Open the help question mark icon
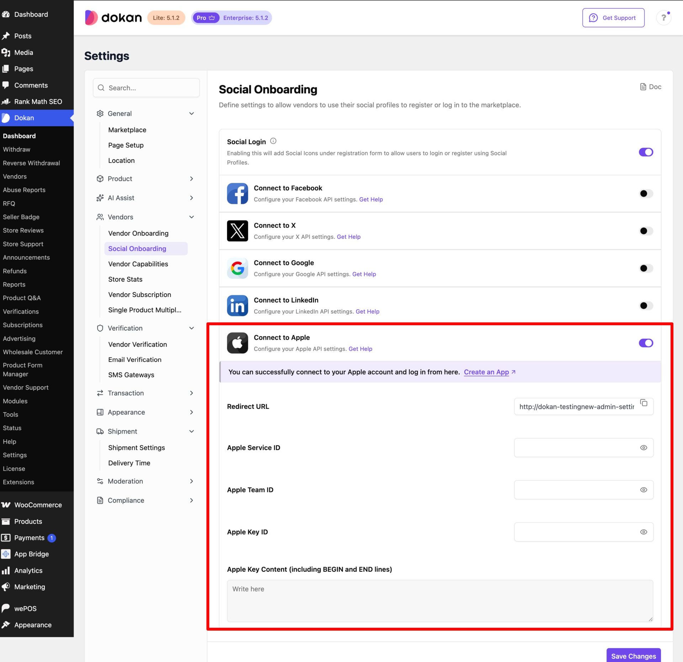683x662 pixels. pos(663,18)
